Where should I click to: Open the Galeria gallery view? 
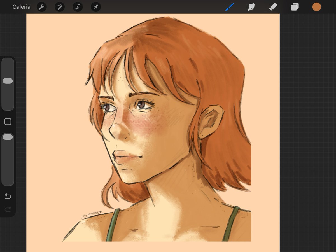21,7
